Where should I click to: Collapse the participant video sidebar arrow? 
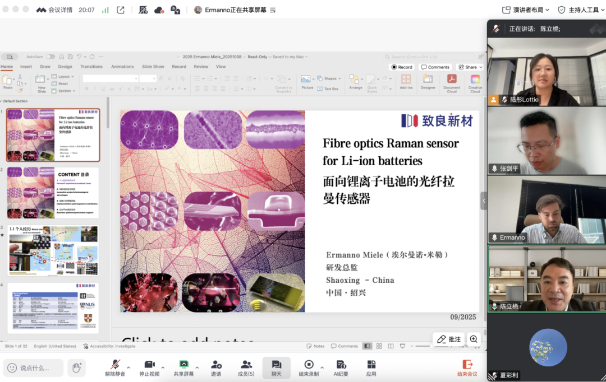pos(484,201)
